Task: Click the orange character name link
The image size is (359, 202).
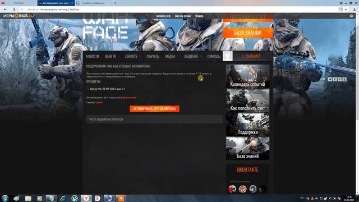Action: coord(130,98)
